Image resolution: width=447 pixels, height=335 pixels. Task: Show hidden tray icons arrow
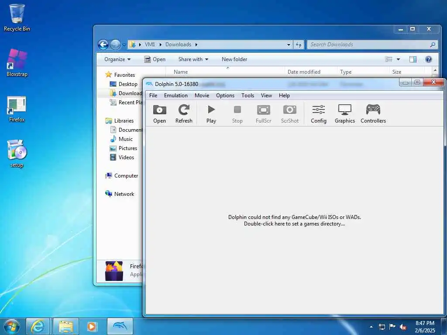(371, 327)
